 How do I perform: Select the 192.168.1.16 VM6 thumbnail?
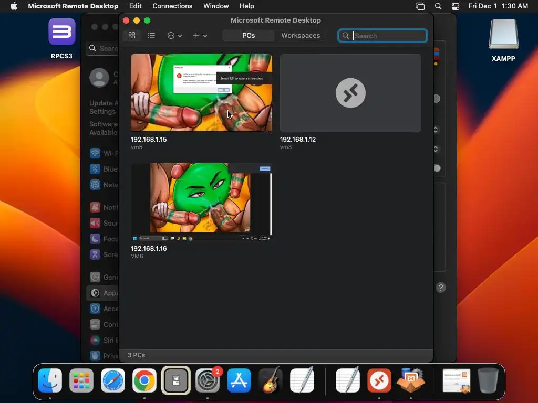tap(201, 202)
